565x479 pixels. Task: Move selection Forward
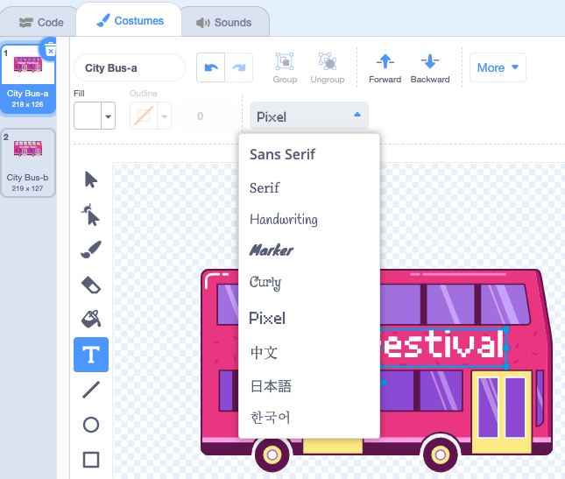coord(385,68)
